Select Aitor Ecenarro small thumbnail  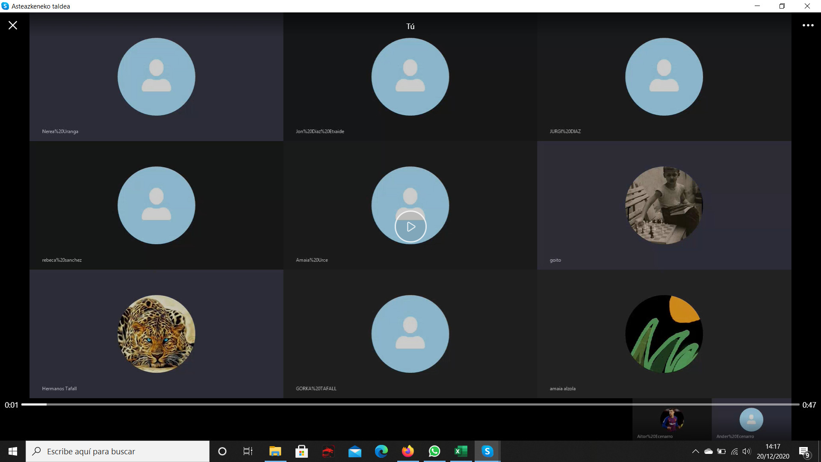tap(672, 420)
